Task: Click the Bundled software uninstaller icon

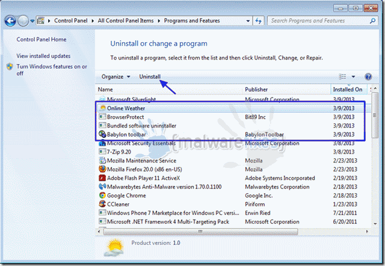Action: coord(102,126)
